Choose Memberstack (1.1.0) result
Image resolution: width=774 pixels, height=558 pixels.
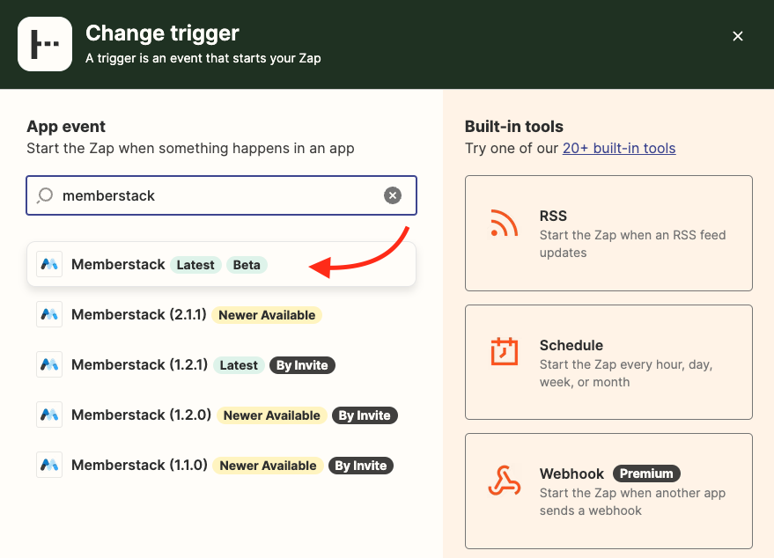221,465
